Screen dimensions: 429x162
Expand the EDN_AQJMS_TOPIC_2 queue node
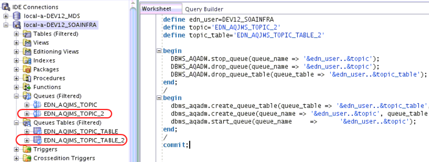pos(27,113)
